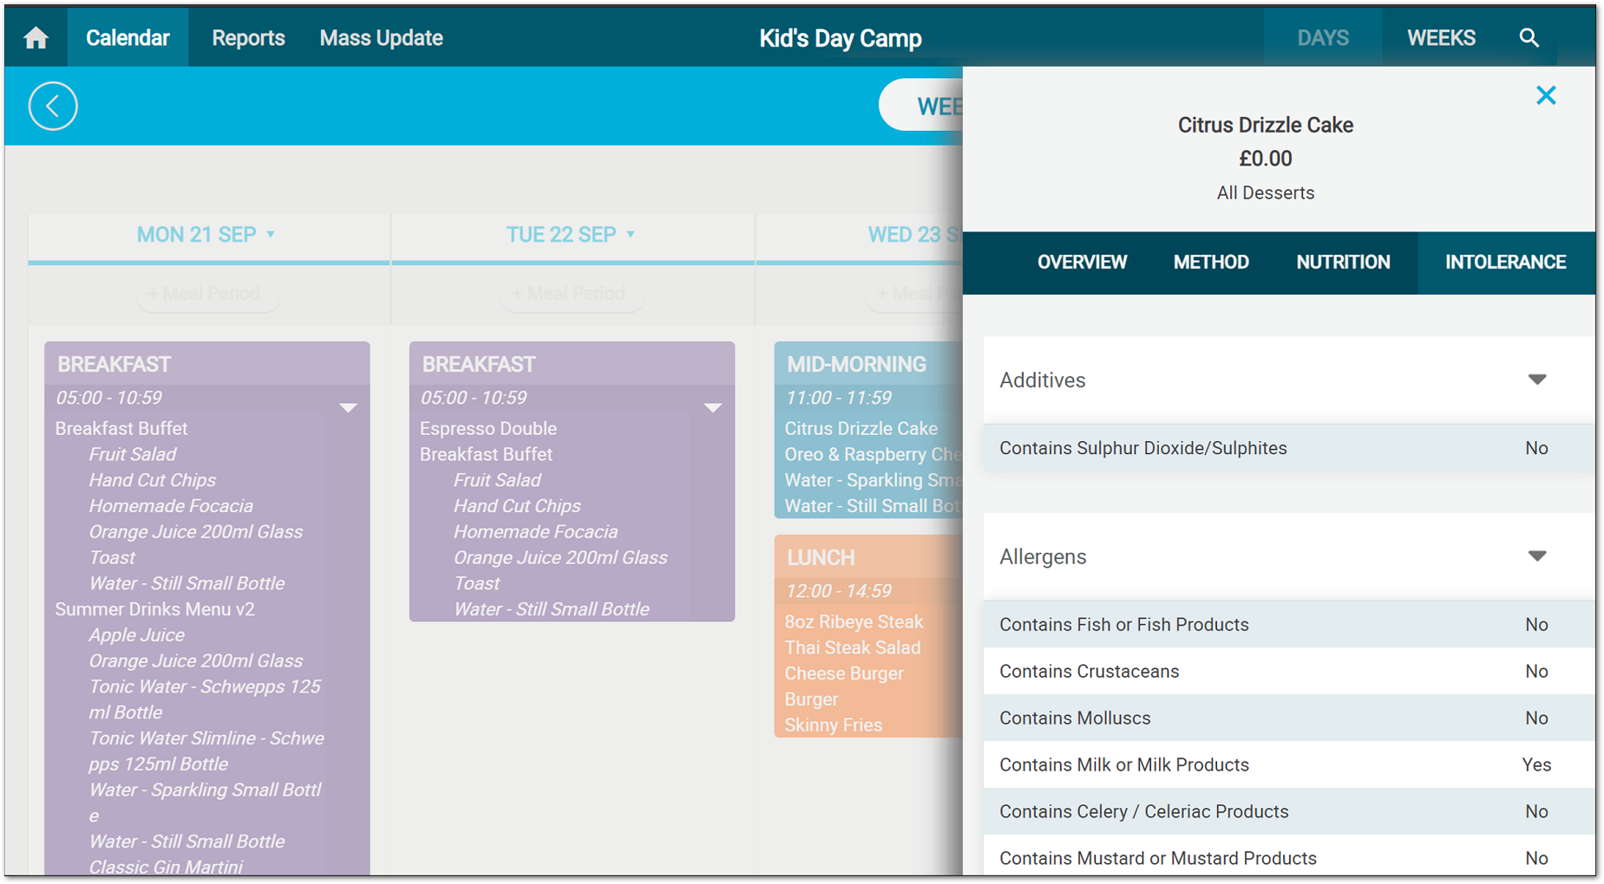Viewport: 1604px width, 884px height.
Task: Open the search magnifier icon
Action: pos(1529,38)
